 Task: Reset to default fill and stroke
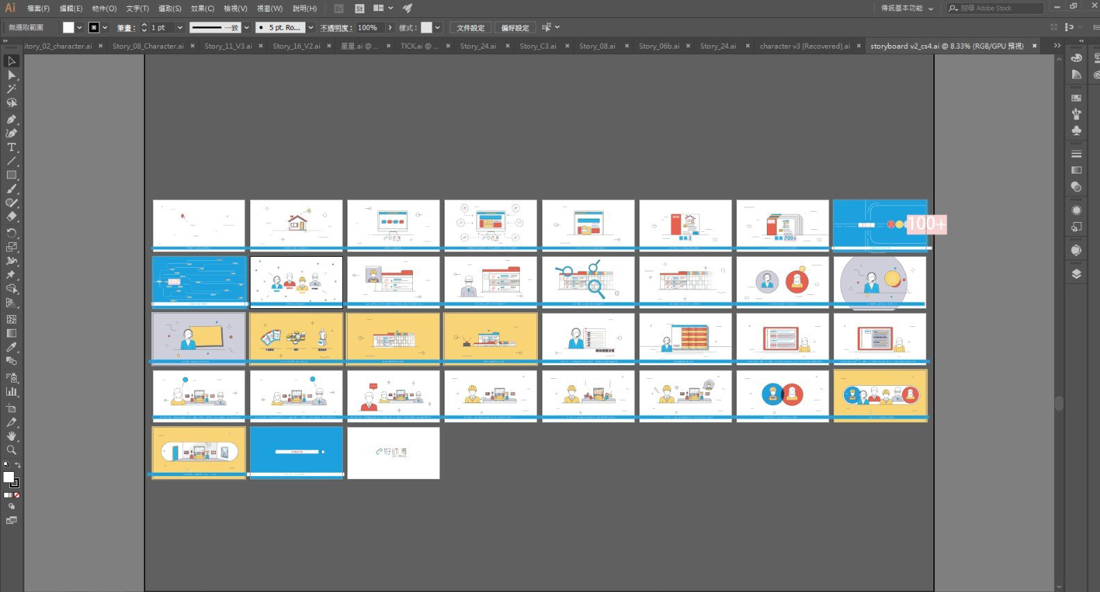pos(6,465)
